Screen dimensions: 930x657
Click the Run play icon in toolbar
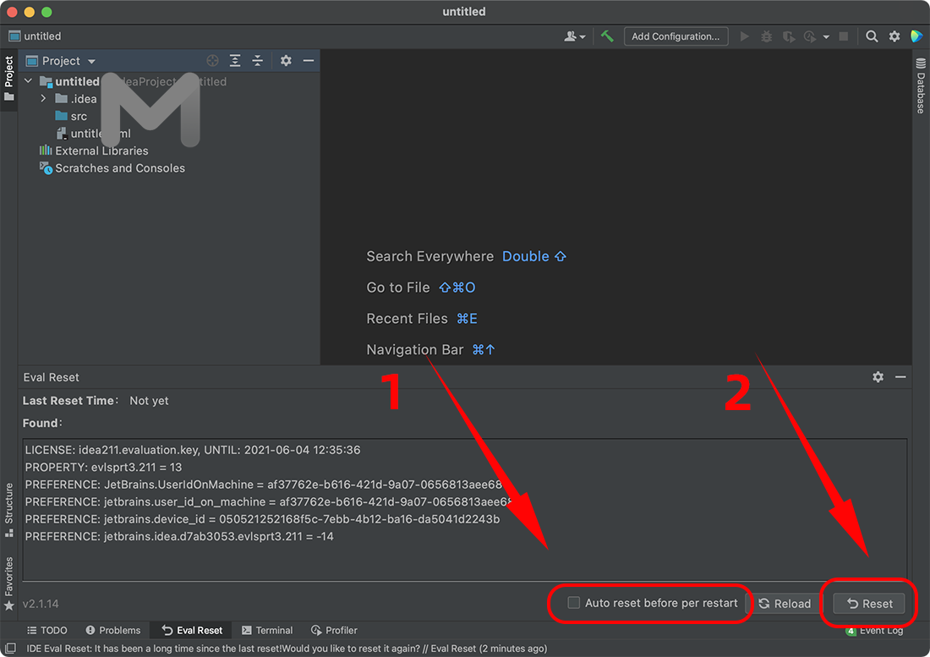[x=744, y=36]
